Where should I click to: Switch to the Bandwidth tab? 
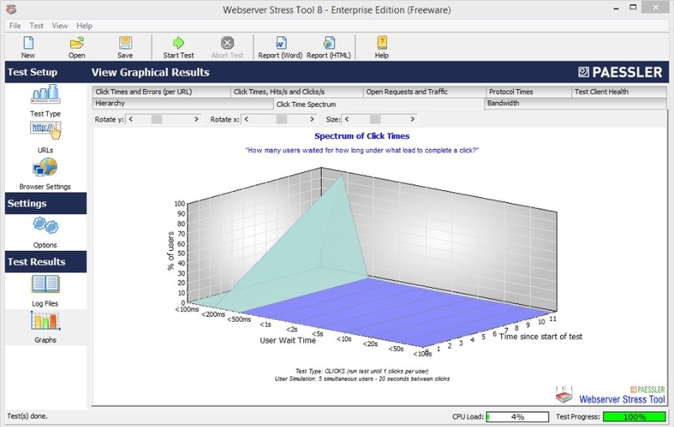pos(575,104)
